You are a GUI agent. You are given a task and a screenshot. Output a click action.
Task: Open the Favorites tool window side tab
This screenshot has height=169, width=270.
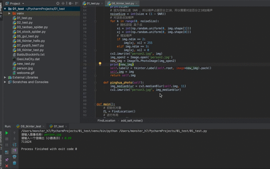pos(1,162)
